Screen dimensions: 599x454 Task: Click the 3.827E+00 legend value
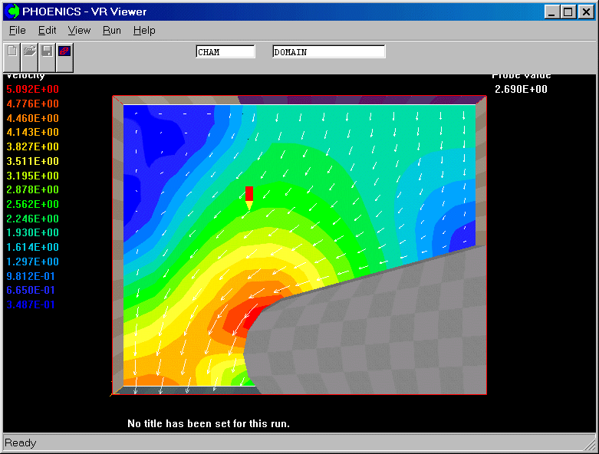pos(32,146)
